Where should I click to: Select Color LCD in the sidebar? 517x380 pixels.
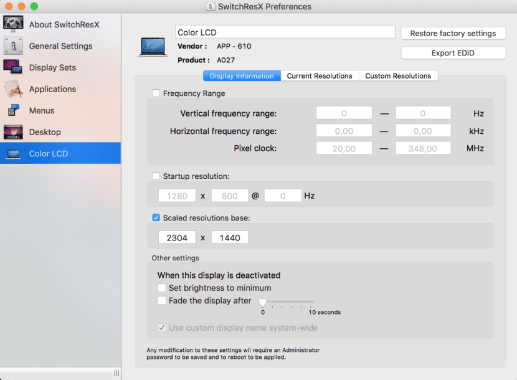point(60,153)
